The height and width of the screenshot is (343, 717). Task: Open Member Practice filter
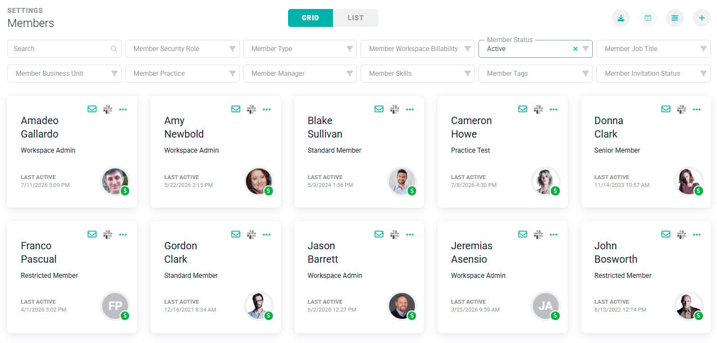[182, 74]
